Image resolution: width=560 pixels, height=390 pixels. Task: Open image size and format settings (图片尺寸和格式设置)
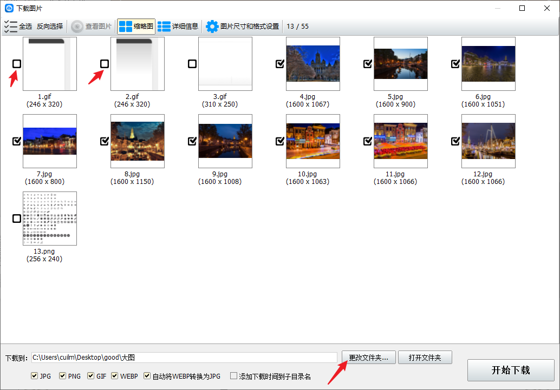coord(243,27)
